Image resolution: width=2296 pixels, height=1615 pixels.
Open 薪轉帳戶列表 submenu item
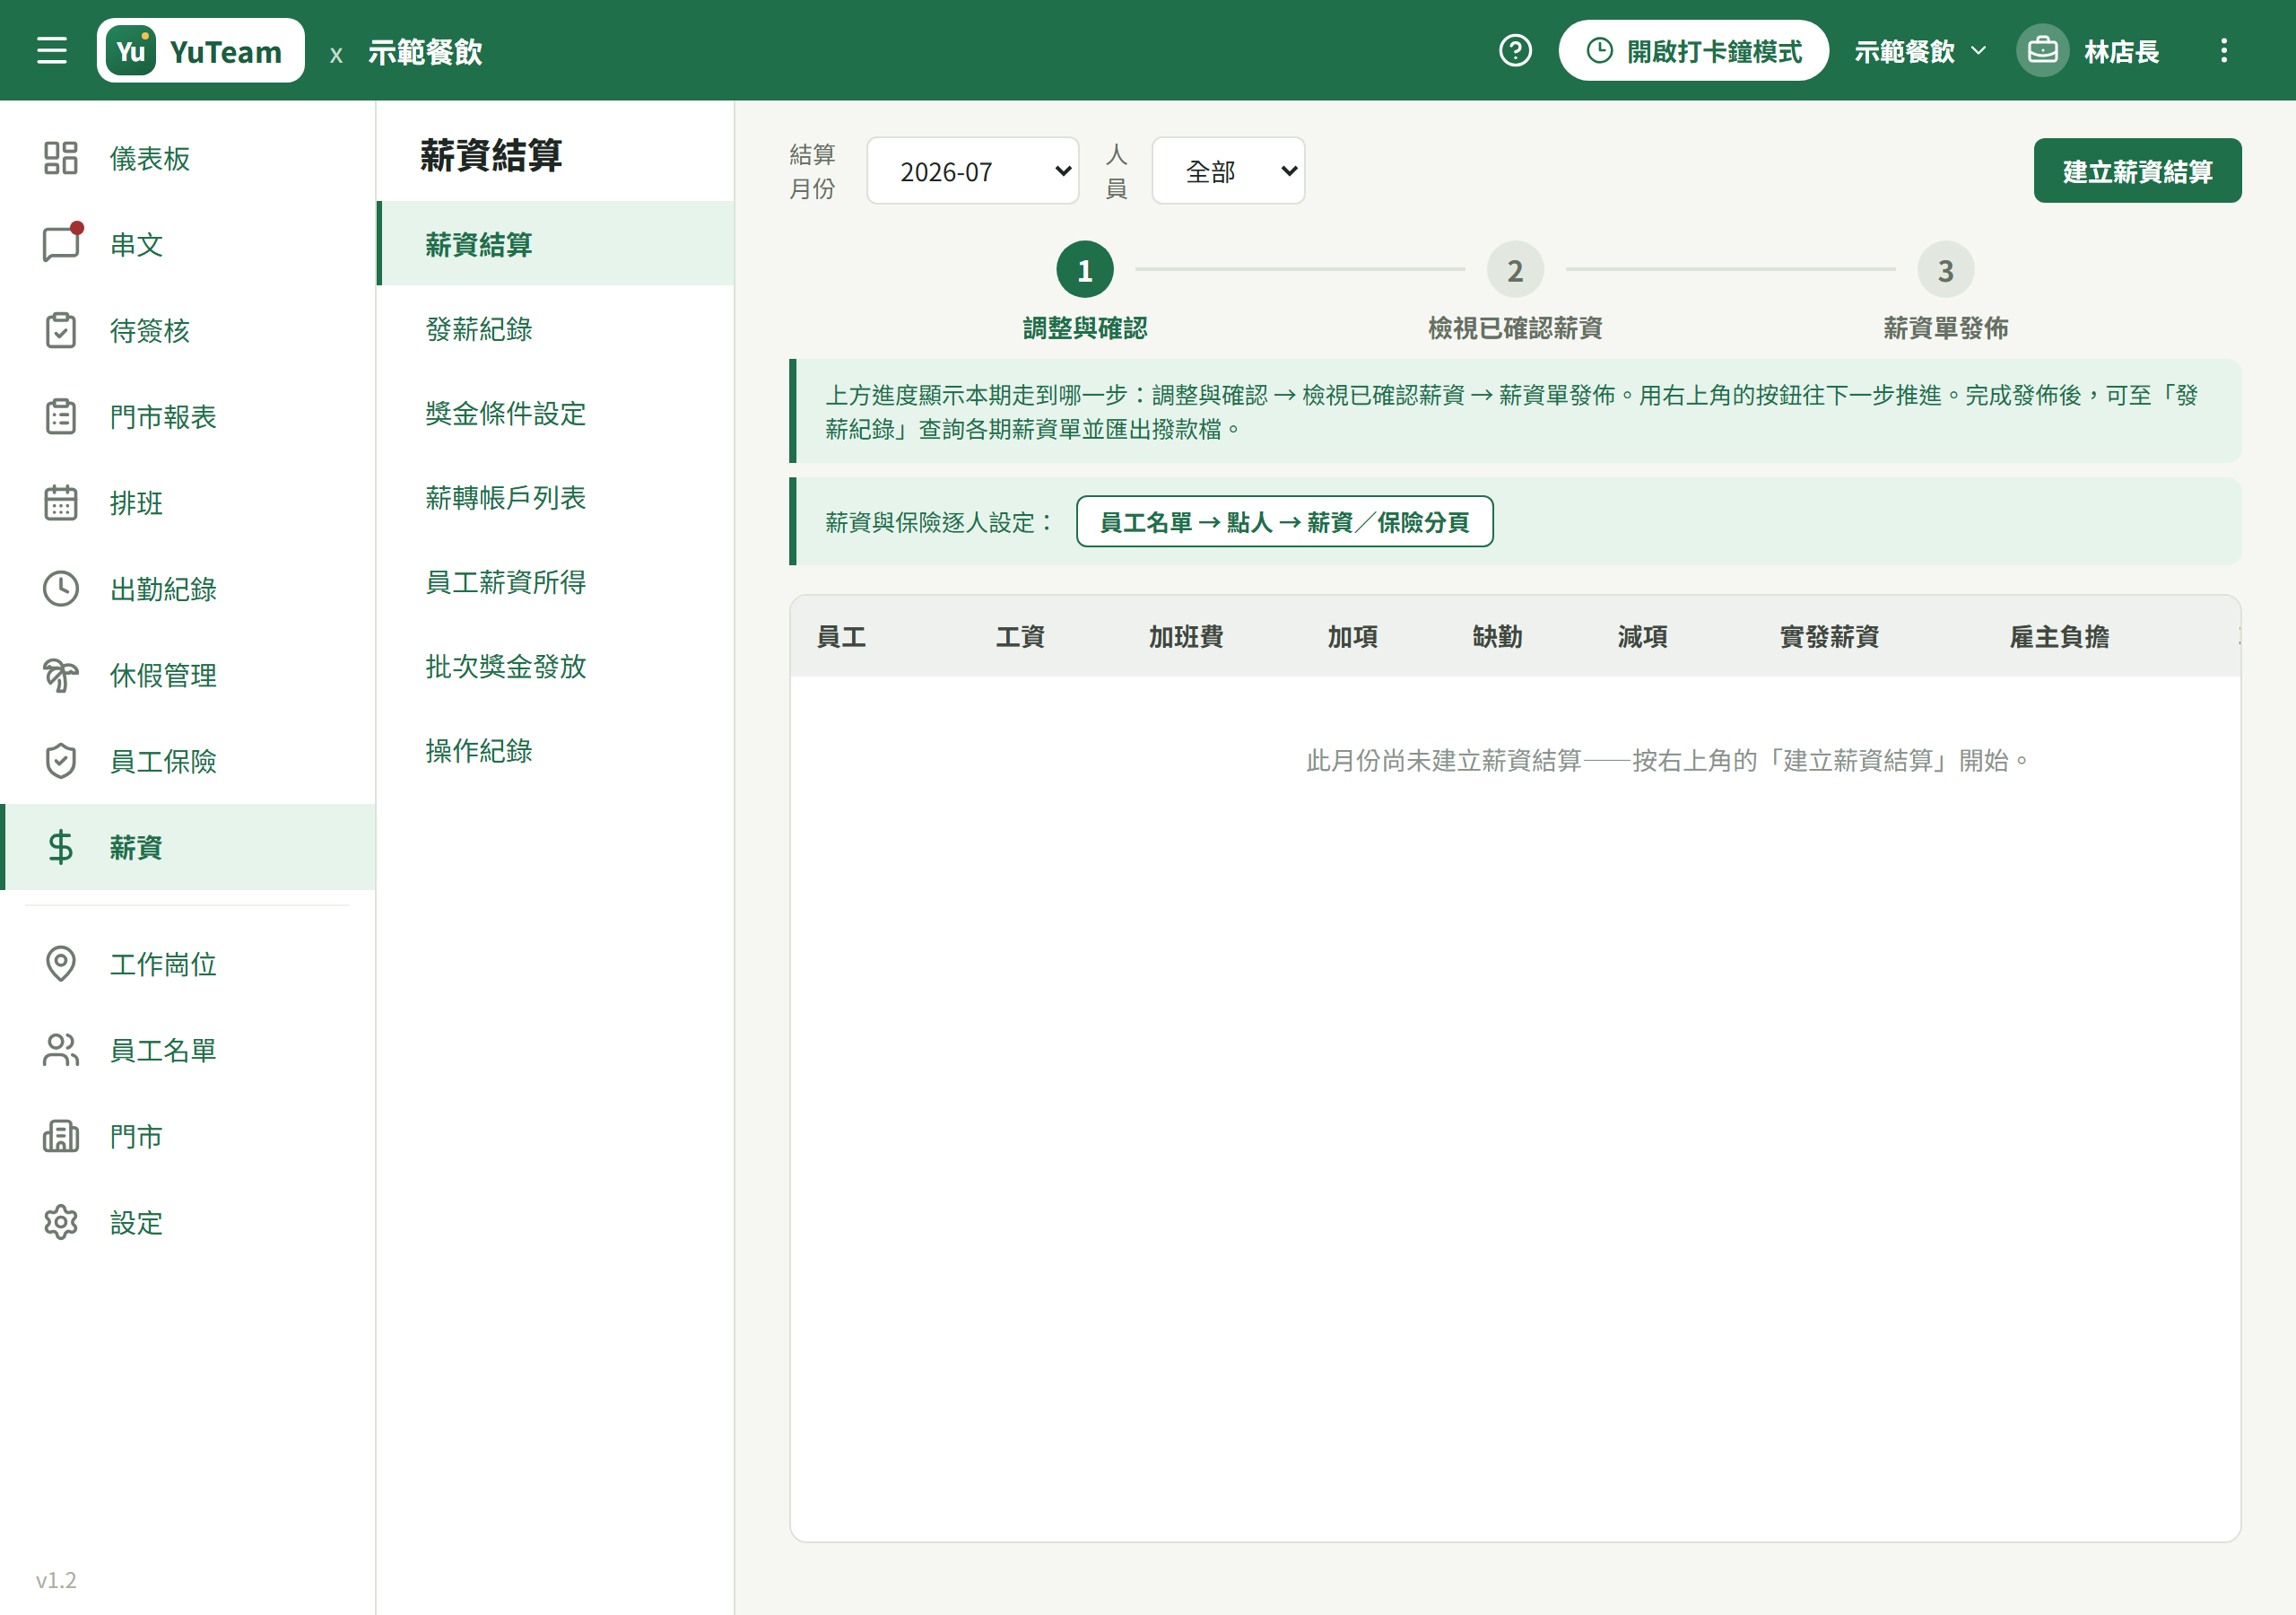coord(555,496)
